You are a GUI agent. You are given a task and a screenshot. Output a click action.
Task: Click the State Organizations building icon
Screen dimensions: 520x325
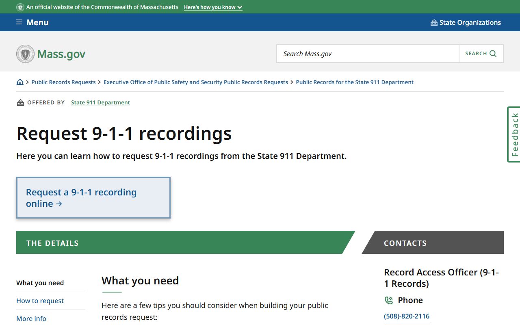click(434, 22)
